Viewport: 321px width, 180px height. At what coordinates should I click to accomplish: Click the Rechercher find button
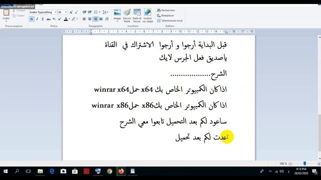(166, 10)
